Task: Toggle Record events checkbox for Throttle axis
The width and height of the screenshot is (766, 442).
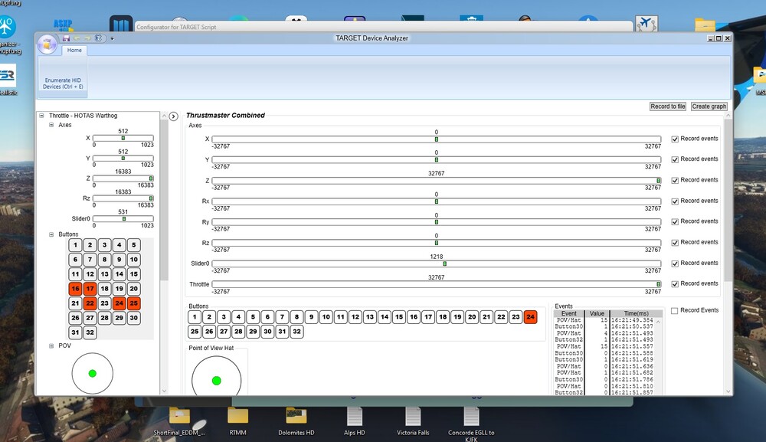Action: click(675, 284)
